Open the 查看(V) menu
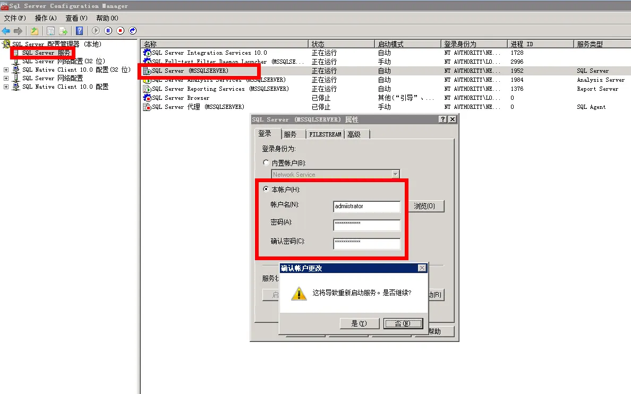The image size is (631, 394). 76,18
